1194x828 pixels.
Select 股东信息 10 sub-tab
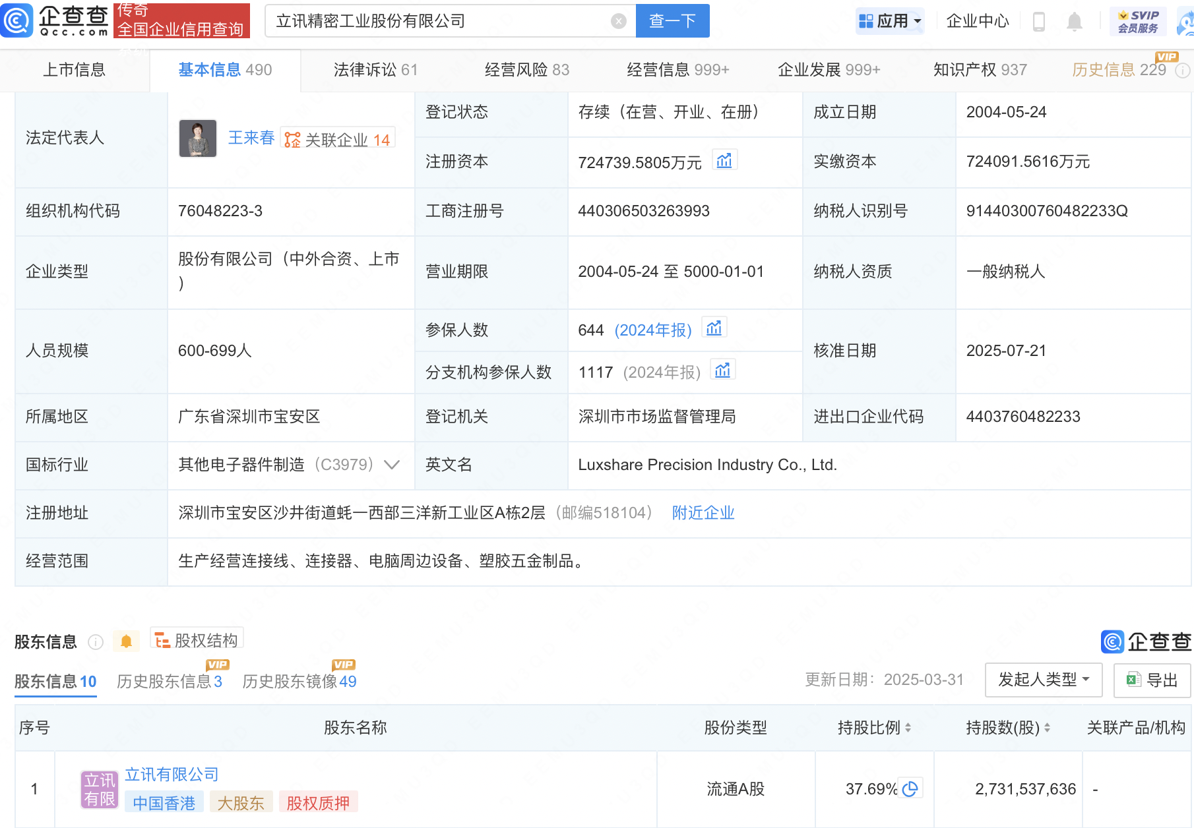tap(55, 682)
